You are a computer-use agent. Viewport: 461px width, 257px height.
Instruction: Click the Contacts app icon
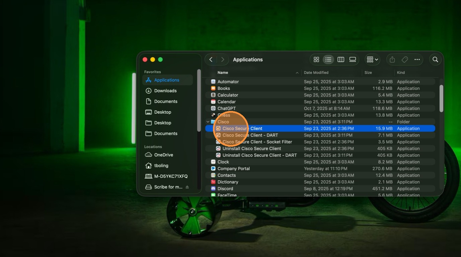213,175
